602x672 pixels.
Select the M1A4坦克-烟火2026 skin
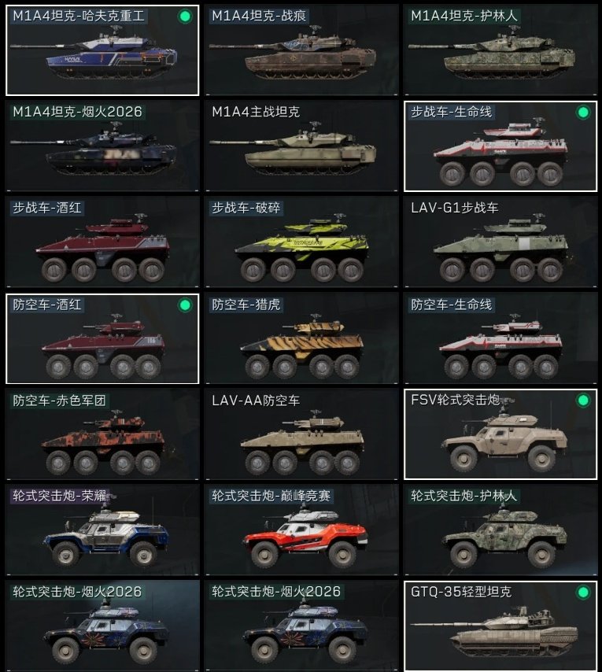pyautogui.click(x=102, y=146)
